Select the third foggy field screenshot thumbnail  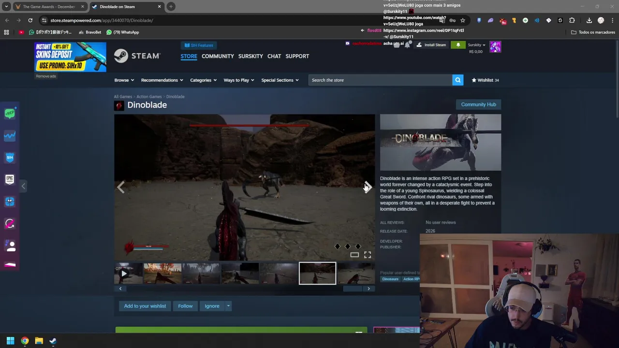coord(201,274)
